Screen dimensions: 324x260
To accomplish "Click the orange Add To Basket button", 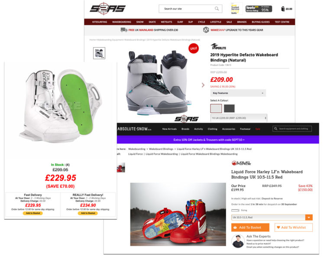I will [250, 227].
